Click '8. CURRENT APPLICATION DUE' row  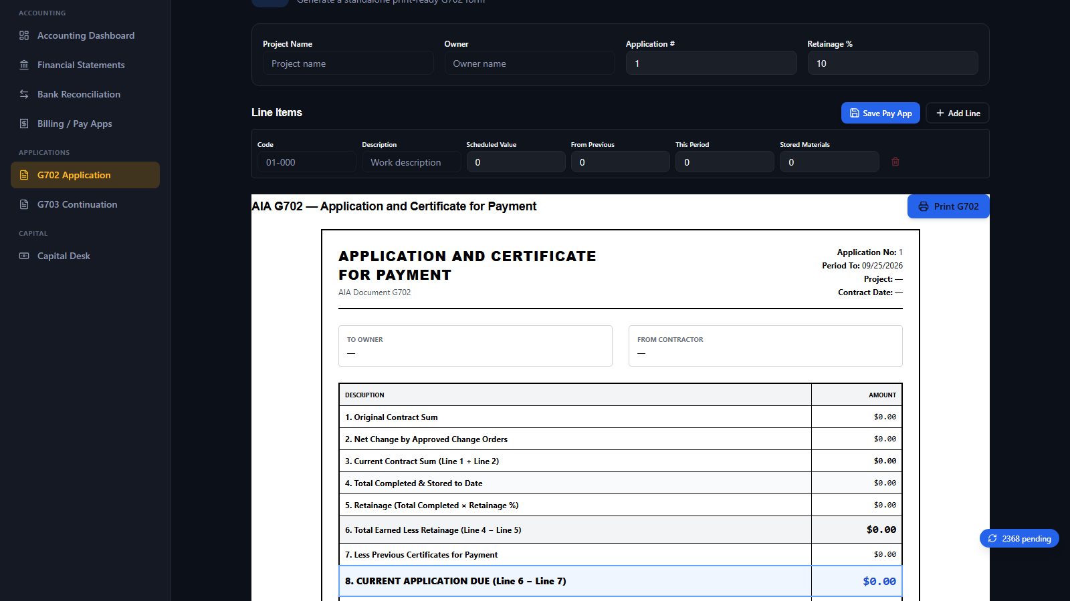pos(621,581)
